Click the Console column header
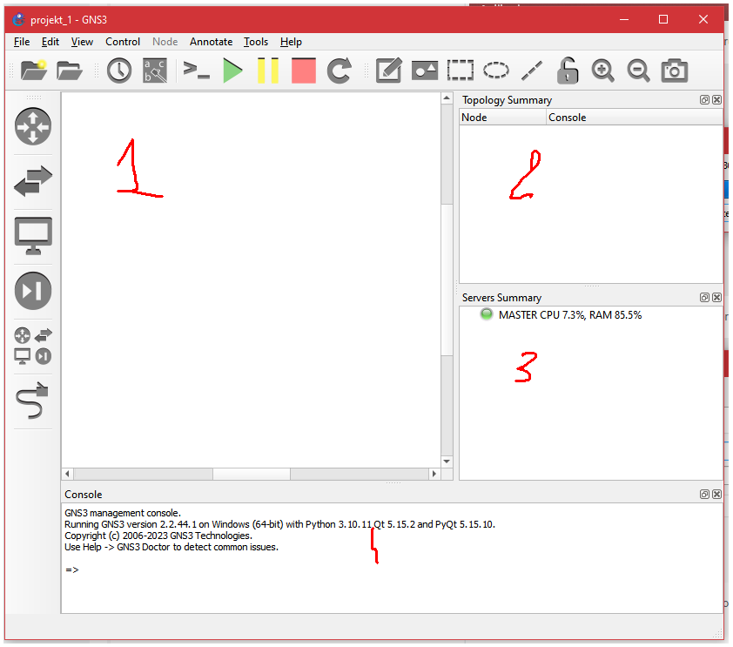 567,118
